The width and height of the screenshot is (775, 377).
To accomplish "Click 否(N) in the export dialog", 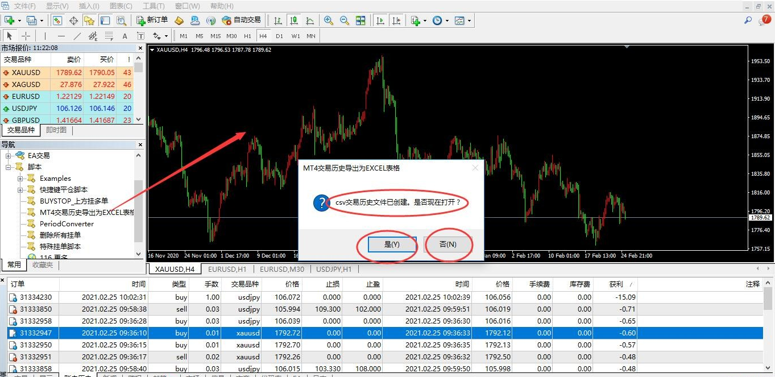I will 447,244.
